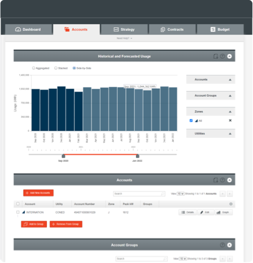253x263 pixels.
Task: Click the help icon in Historical Usage header
Action: (223, 56)
